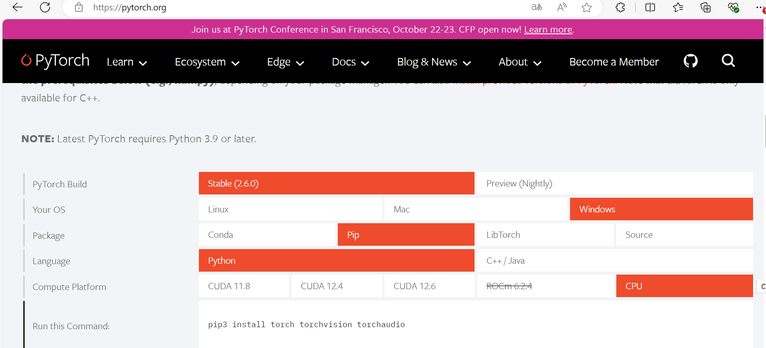Activate the read aloud icon
This screenshot has height=348, width=766.
point(562,7)
